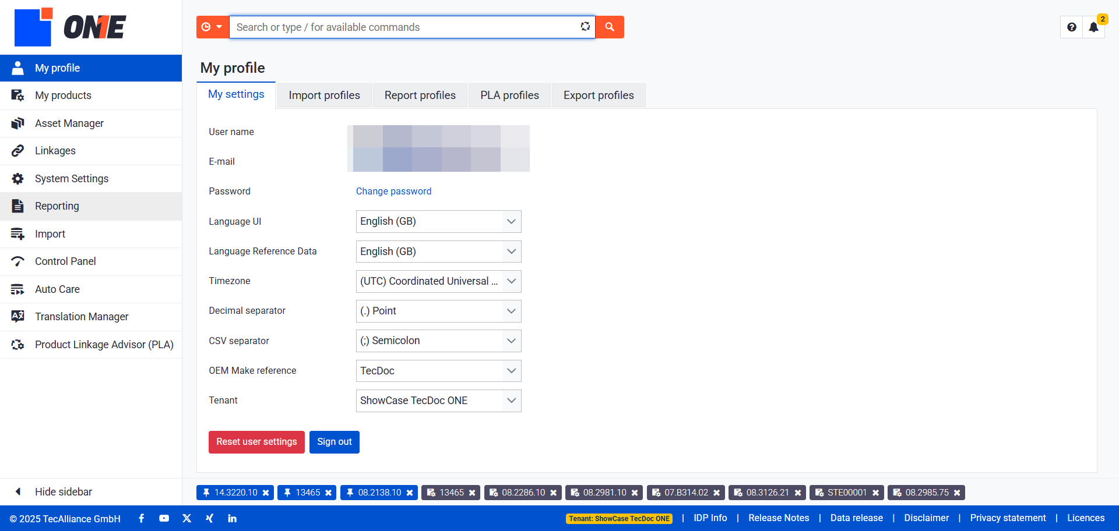Close the 08.2286.10 tag

(x=554, y=493)
